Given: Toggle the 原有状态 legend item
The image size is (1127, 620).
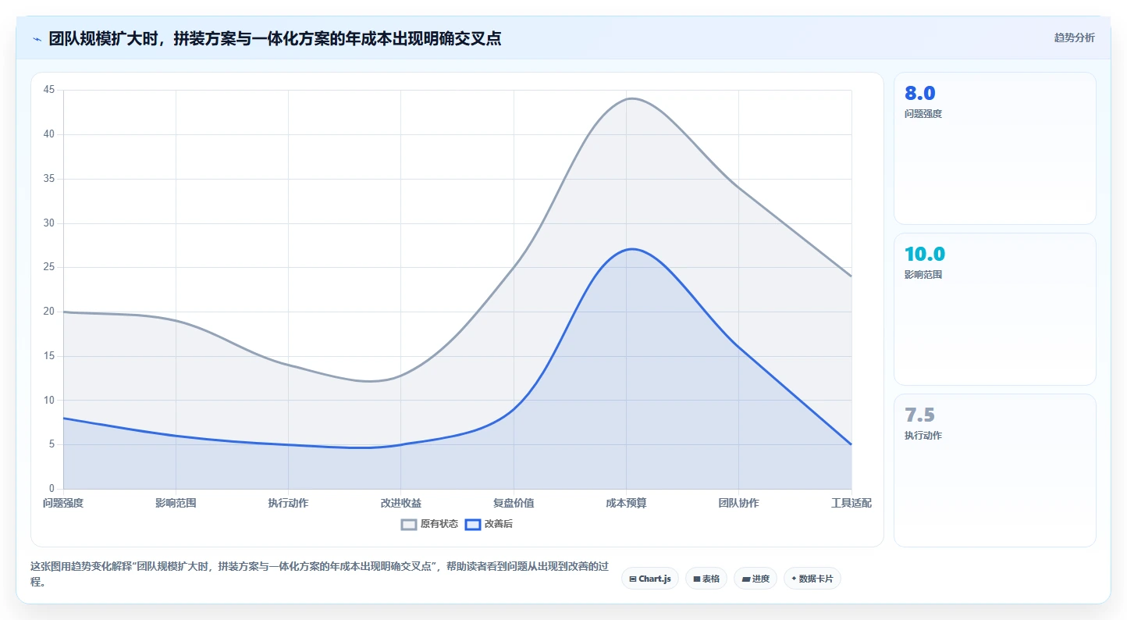Looking at the screenshot, I should 429,524.
